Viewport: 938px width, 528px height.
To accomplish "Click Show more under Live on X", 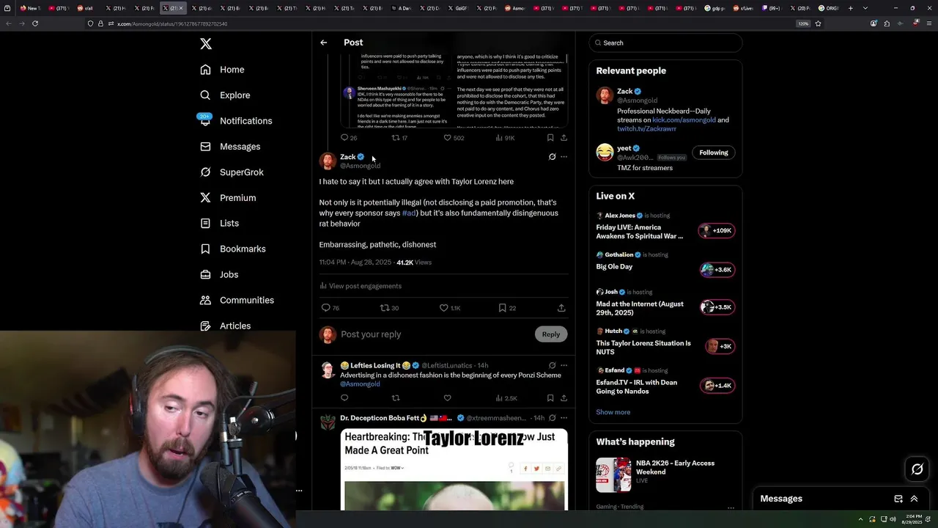I will [613, 412].
